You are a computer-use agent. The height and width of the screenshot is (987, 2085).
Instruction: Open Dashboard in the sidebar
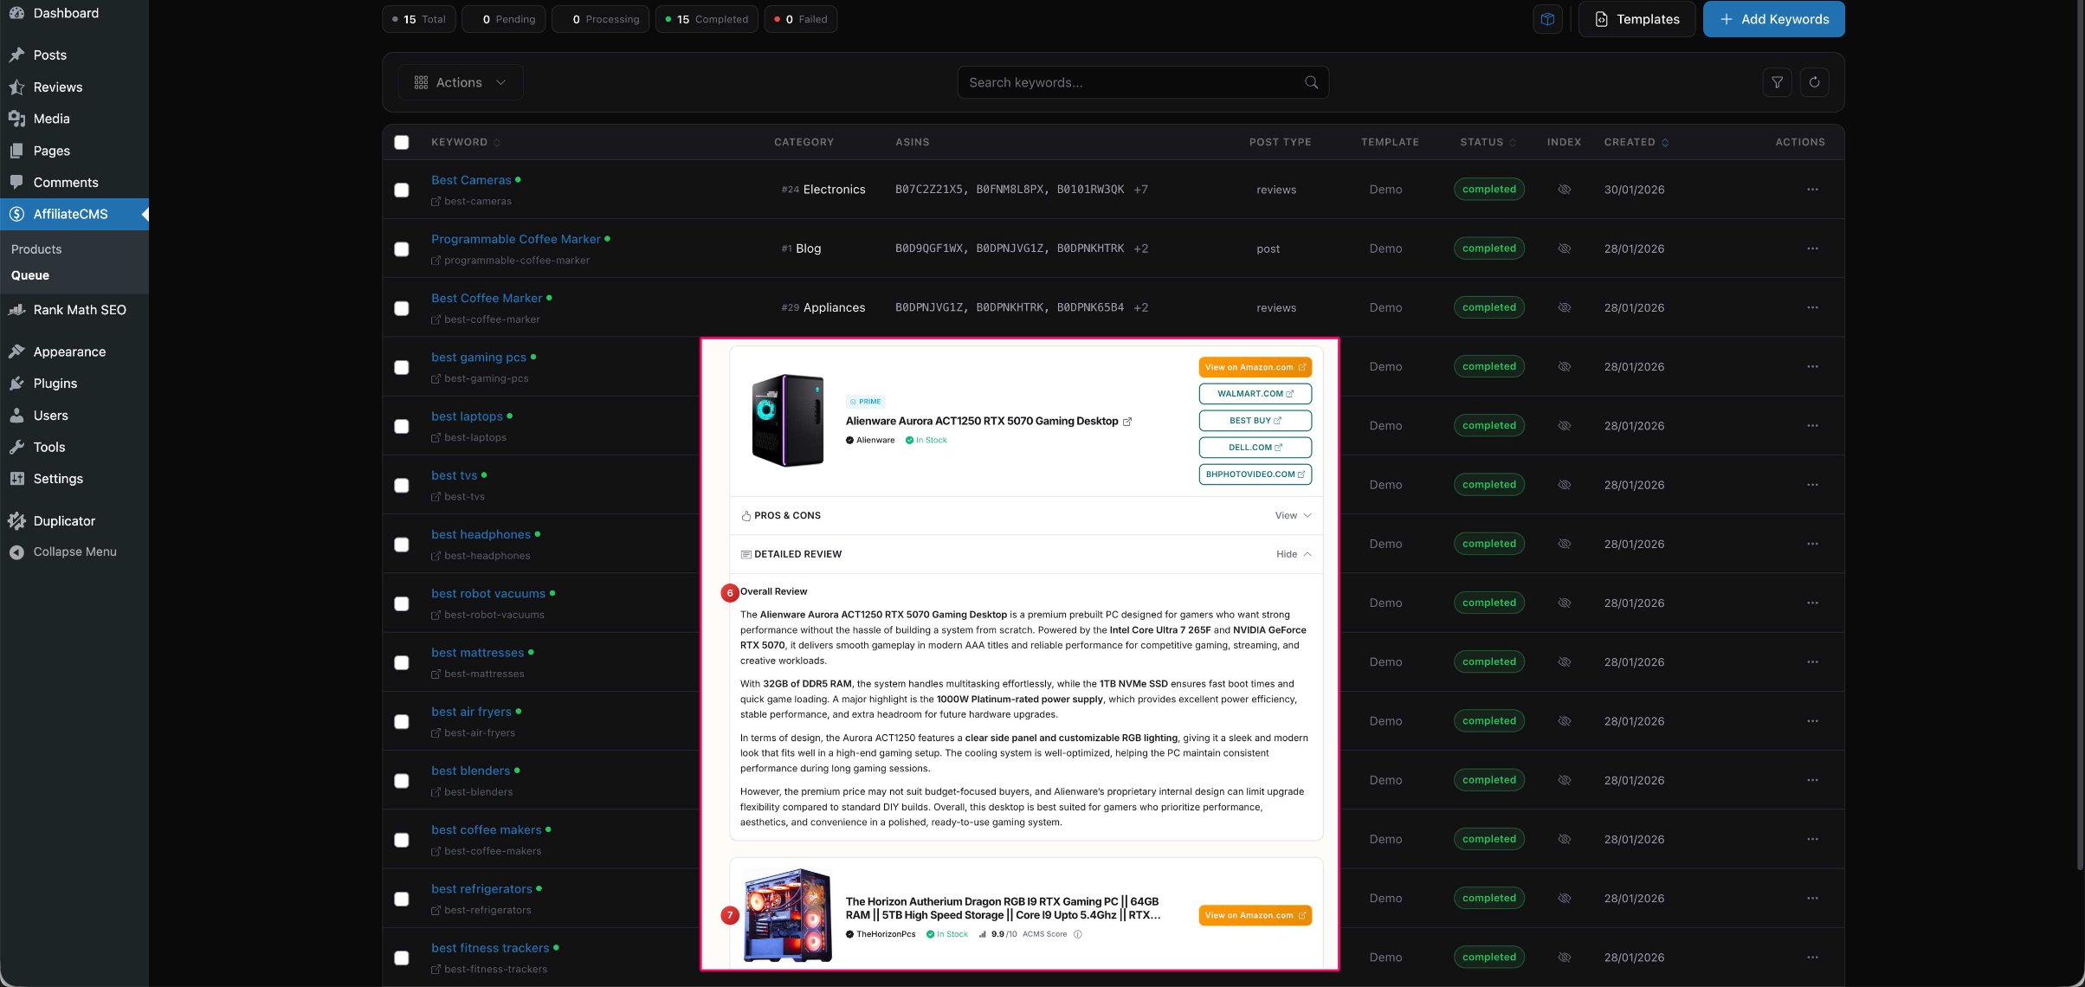(x=66, y=13)
